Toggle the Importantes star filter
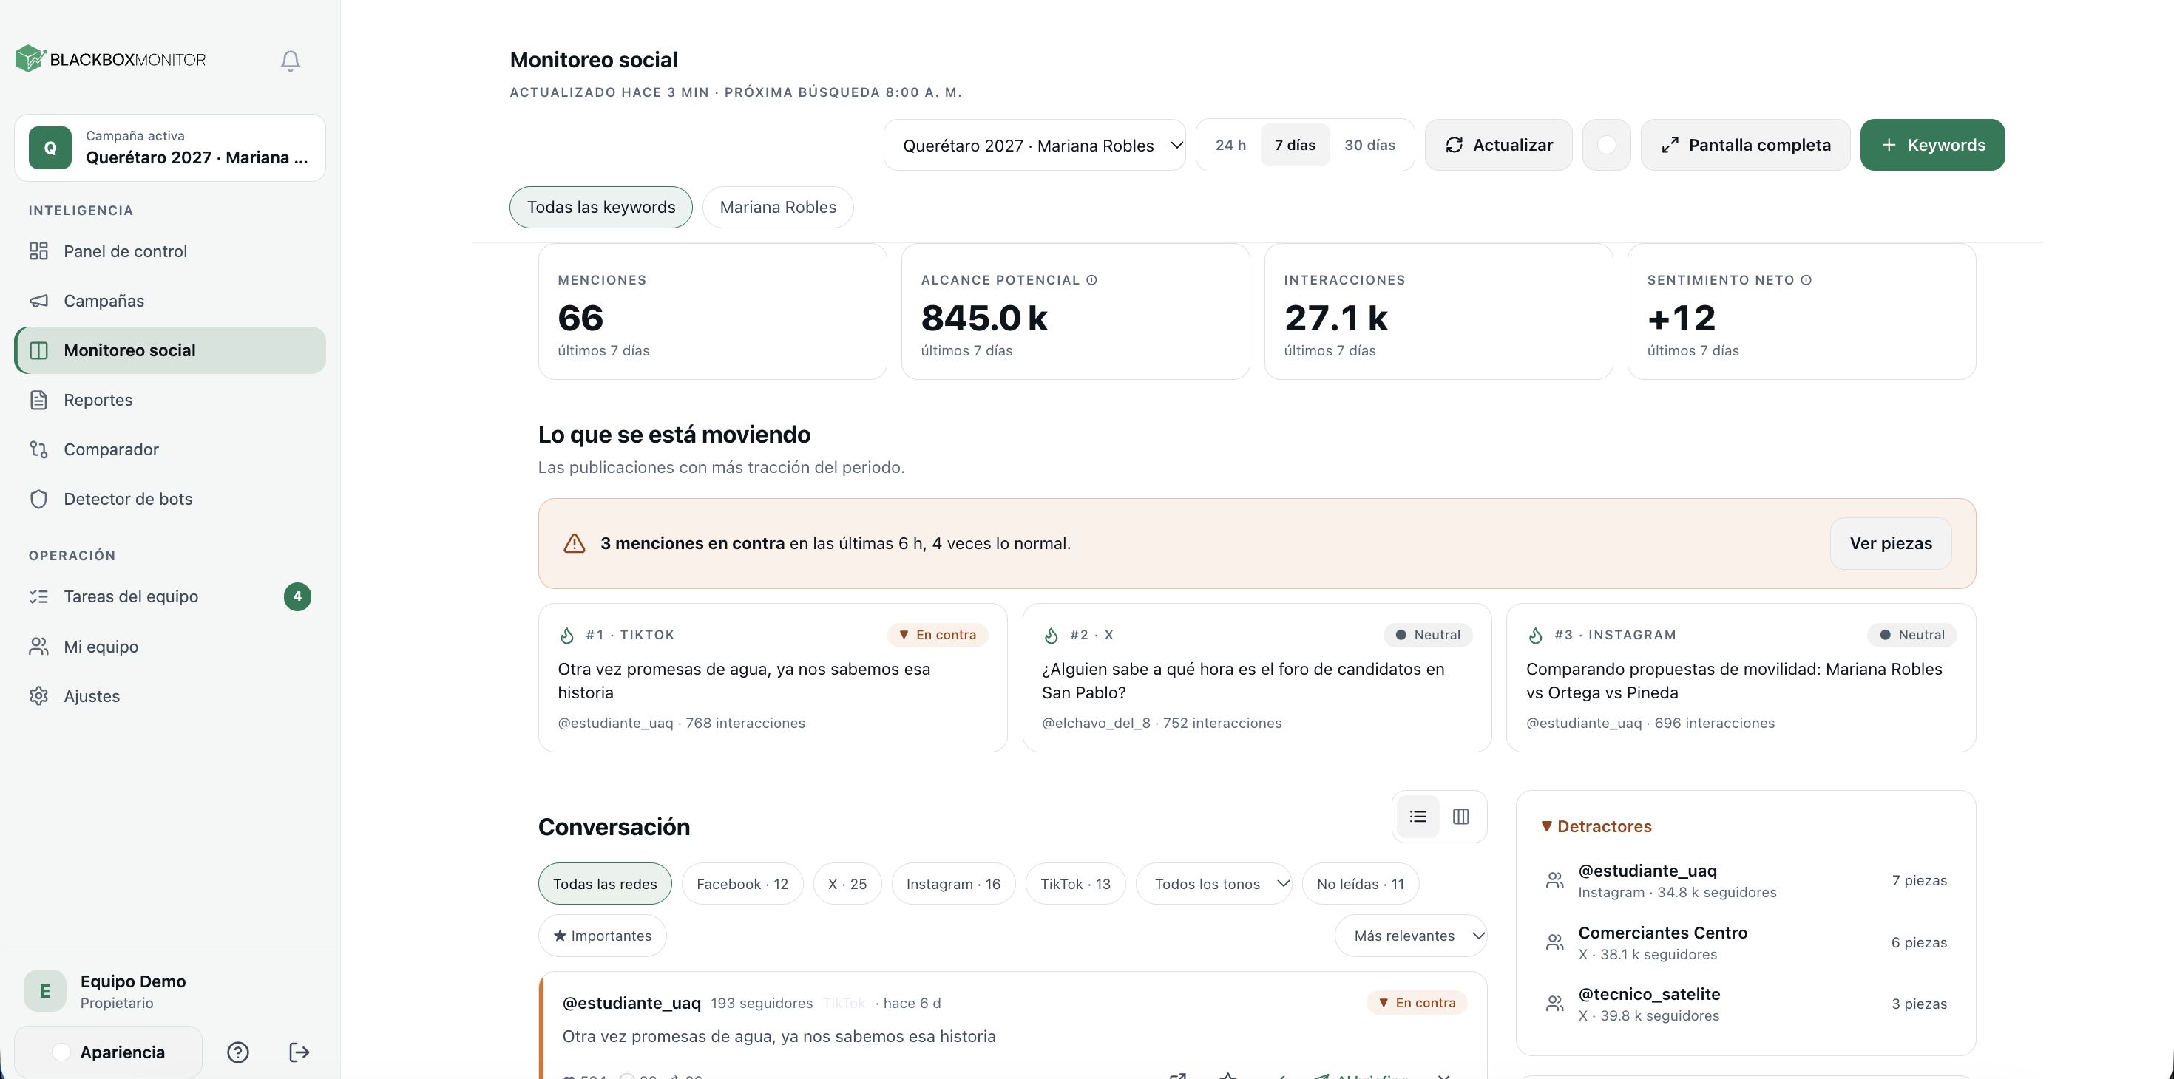 [603, 936]
